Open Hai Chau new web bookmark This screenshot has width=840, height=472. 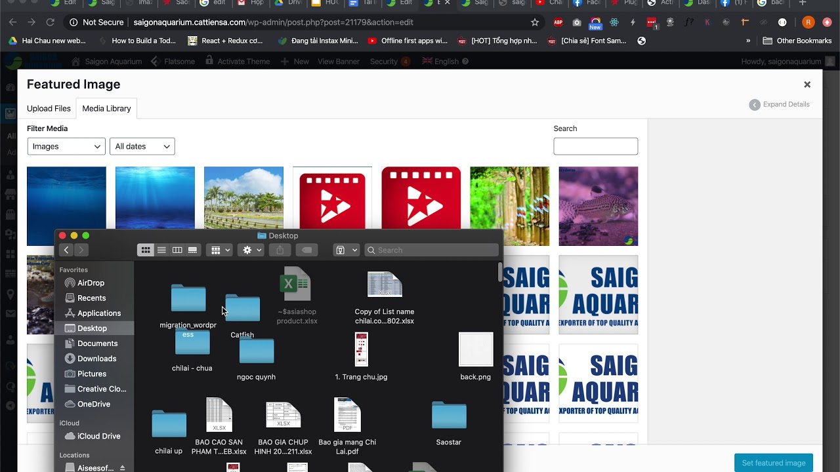[x=47, y=41]
